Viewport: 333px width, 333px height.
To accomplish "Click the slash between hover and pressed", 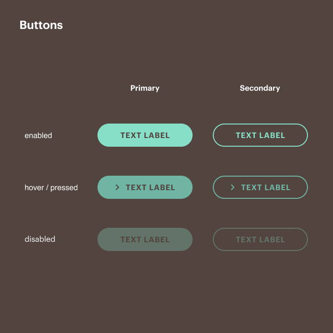I will click(x=47, y=187).
